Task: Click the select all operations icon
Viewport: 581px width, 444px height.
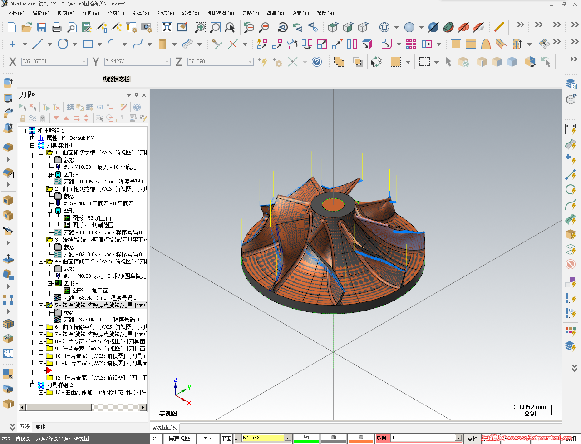Action: click(x=22, y=107)
